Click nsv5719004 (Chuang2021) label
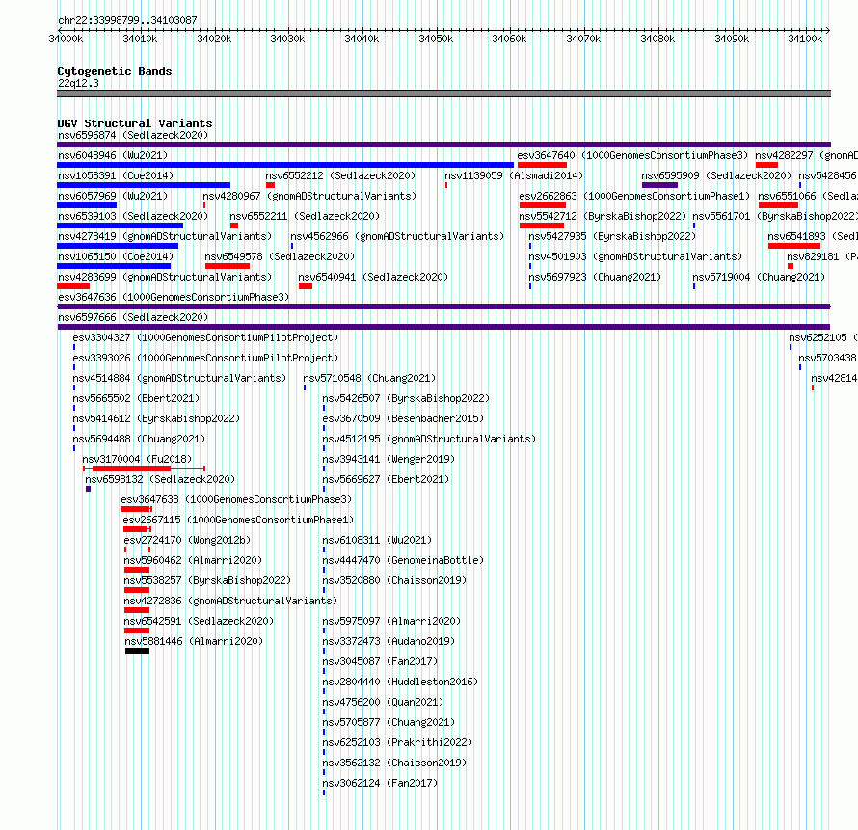 point(759,277)
